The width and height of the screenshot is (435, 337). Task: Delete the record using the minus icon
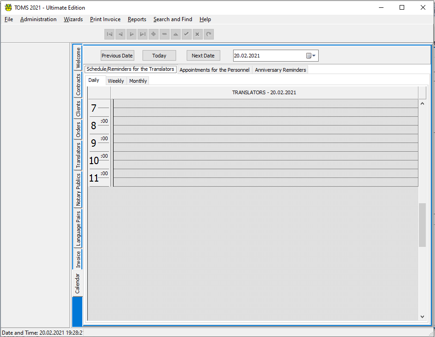165,34
